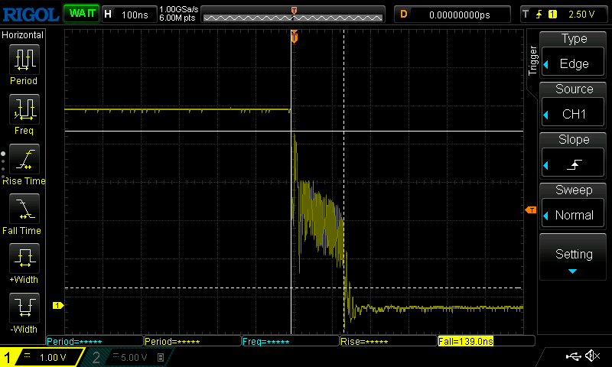The image size is (612, 367).
Task: Select the -Width measurement icon
Action: 24,309
